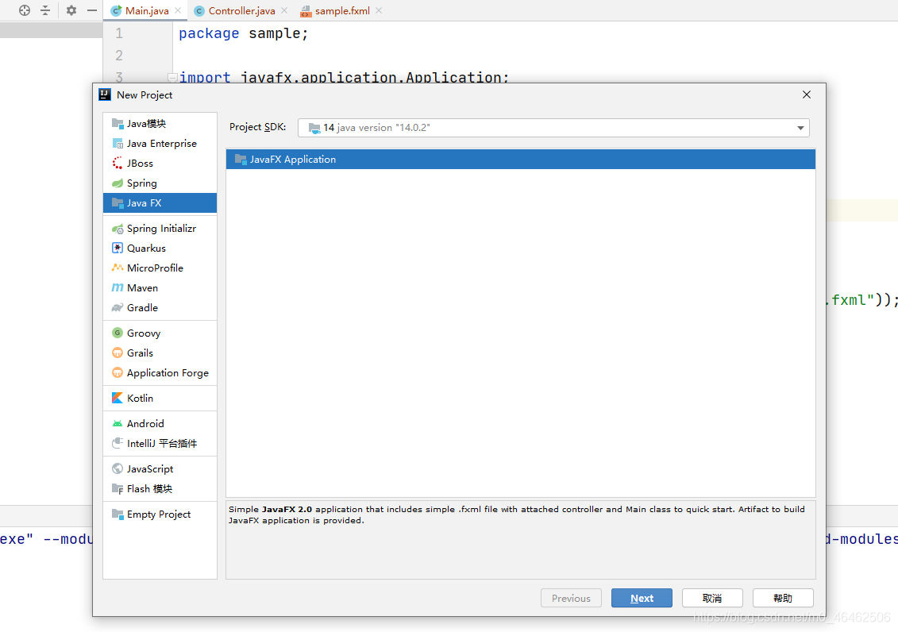Select the Quarkus project icon
The width and height of the screenshot is (898, 632).
point(118,249)
